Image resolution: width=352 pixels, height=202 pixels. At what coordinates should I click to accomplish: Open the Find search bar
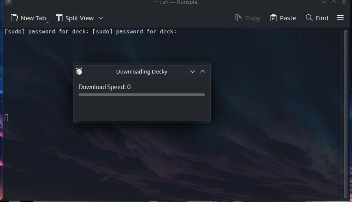coord(317,18)
